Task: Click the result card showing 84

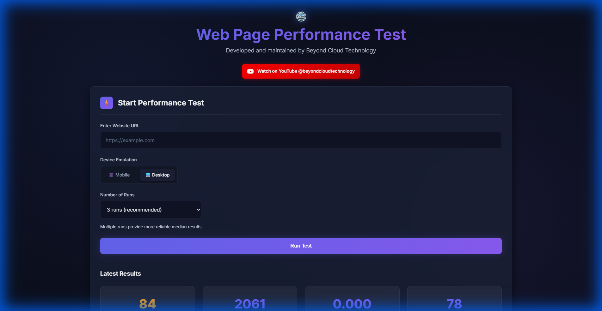Action: pyautogui.click(x=147, y=298)
